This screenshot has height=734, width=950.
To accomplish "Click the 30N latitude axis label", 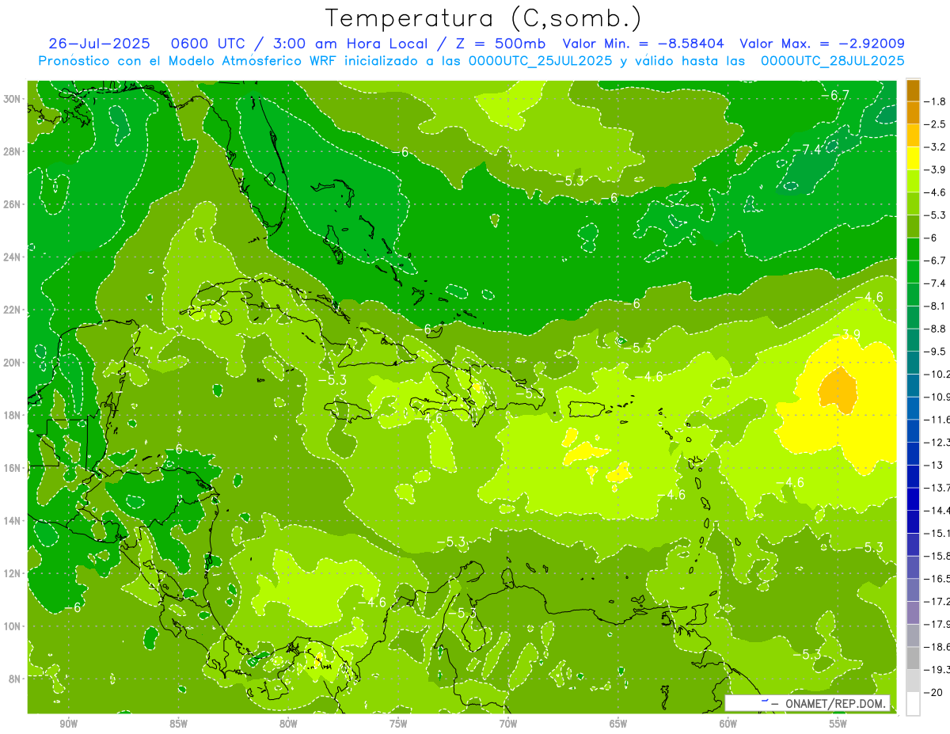I will (13, 98).
